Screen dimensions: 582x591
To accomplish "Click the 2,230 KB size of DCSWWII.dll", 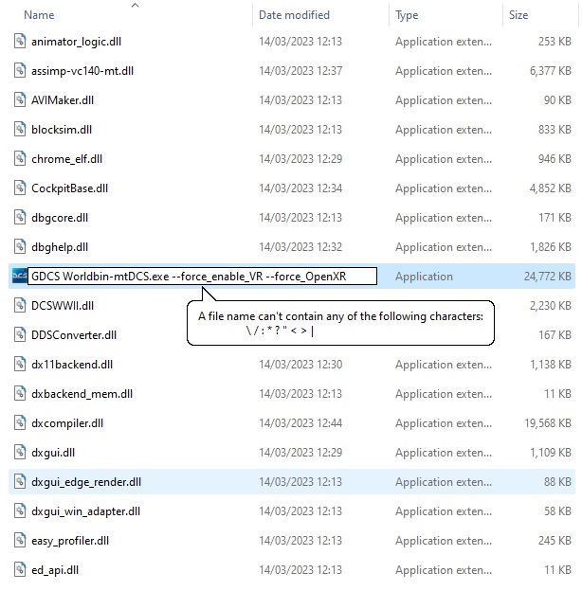I will 551,306.
